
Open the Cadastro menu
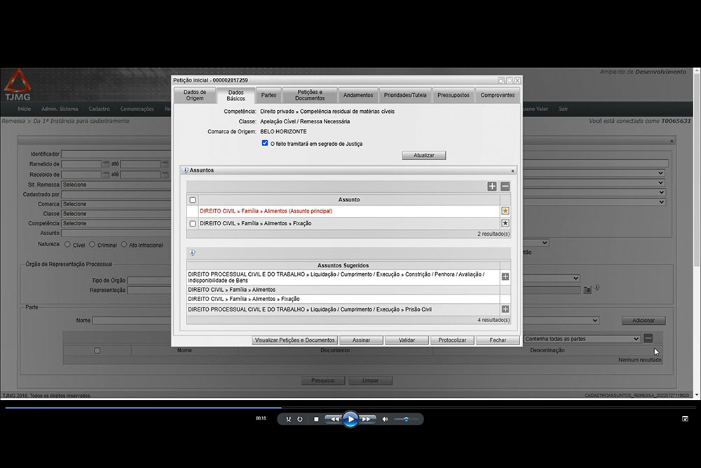tap(100, 109)
